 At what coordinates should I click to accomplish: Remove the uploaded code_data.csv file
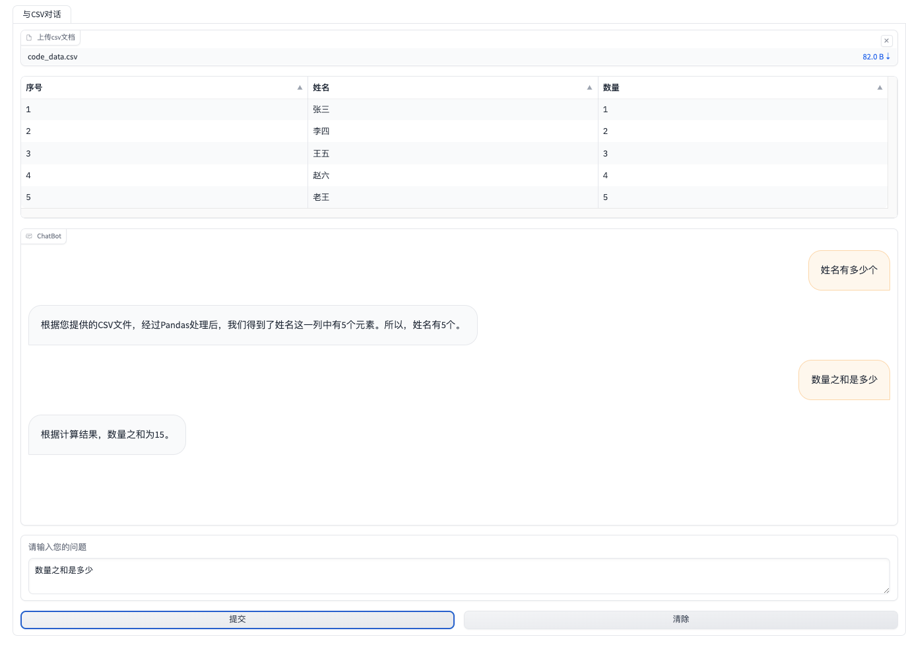[886, 41]
